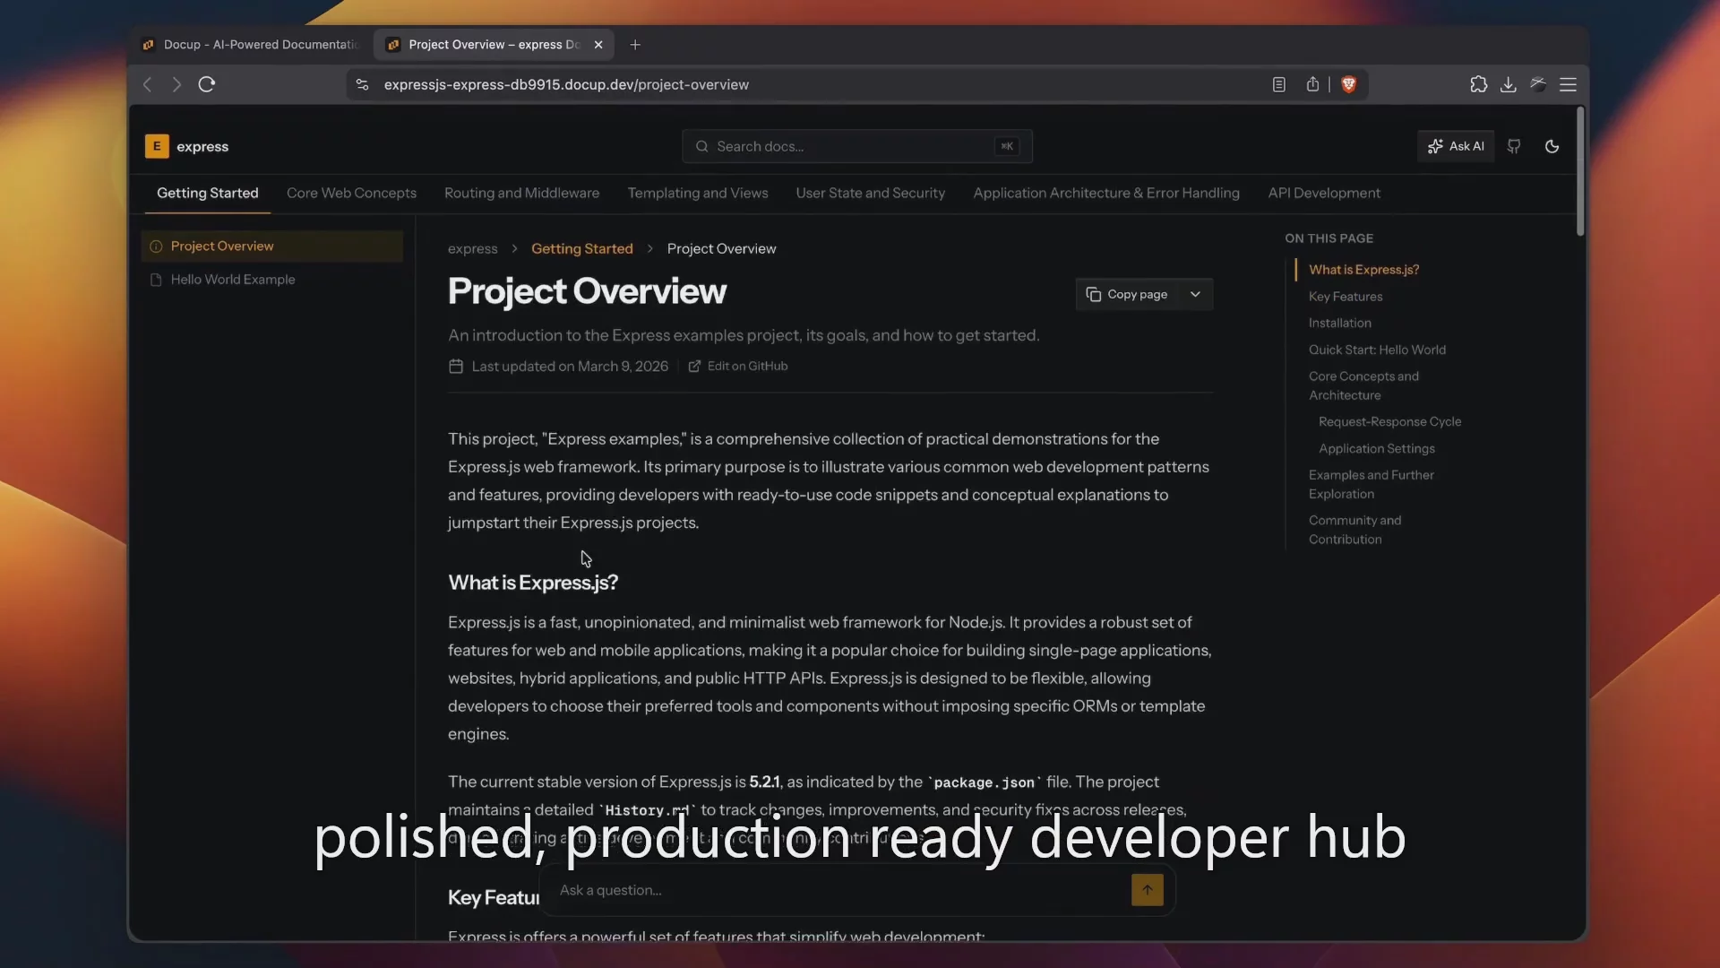Toggle the Ask AI assistant

1456,146
